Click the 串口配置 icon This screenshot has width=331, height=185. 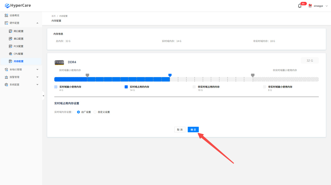coord(10,39)
